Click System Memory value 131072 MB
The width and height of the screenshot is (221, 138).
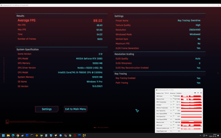click(97, 77)
